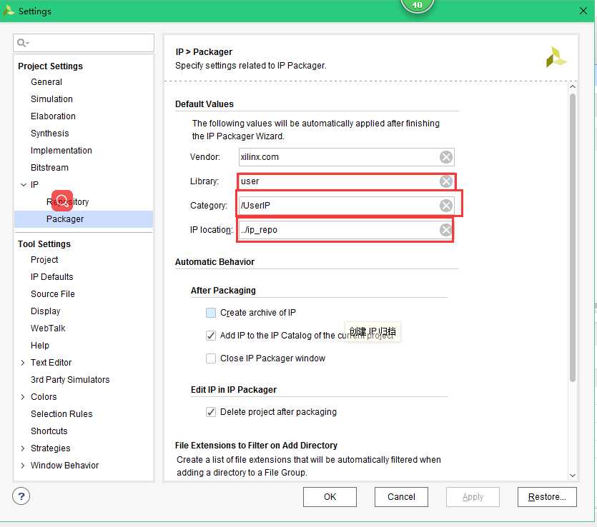Open Shortcuts settings
The height and width of the screenshot is (527, 597).
point(49,431)
